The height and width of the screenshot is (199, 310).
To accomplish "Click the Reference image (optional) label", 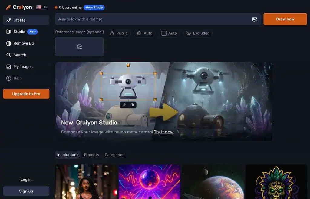I will 80,32.
